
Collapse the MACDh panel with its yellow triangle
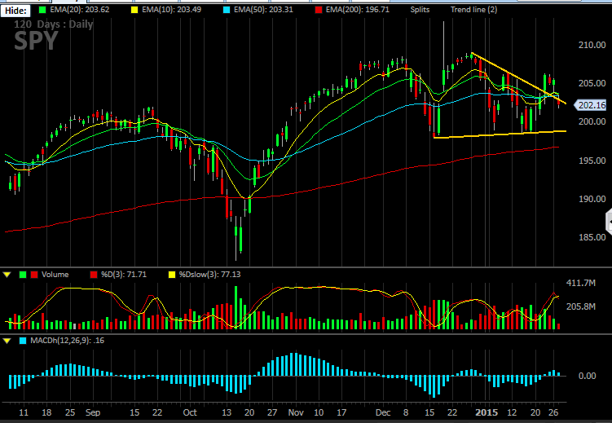tap(7, 341)
